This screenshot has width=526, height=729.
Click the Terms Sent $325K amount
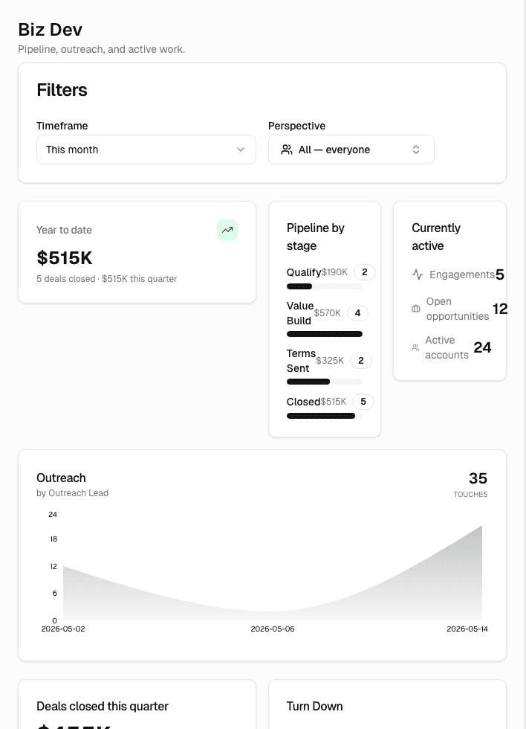point(330,361)
